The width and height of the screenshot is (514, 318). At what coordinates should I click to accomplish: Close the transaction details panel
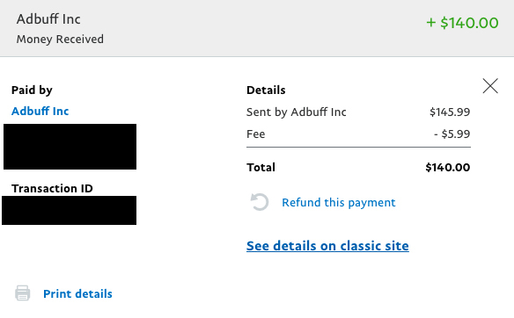pos(490,86)
